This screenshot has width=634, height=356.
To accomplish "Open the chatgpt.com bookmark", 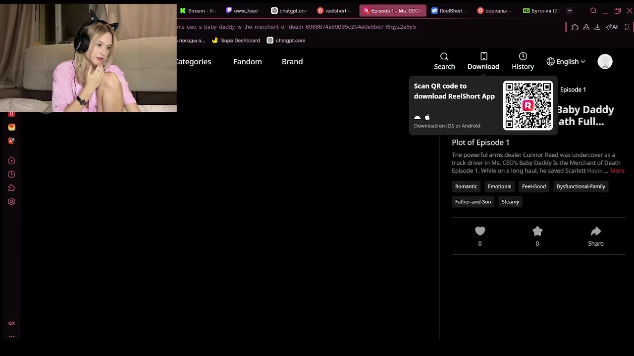I will pos(286,41).
